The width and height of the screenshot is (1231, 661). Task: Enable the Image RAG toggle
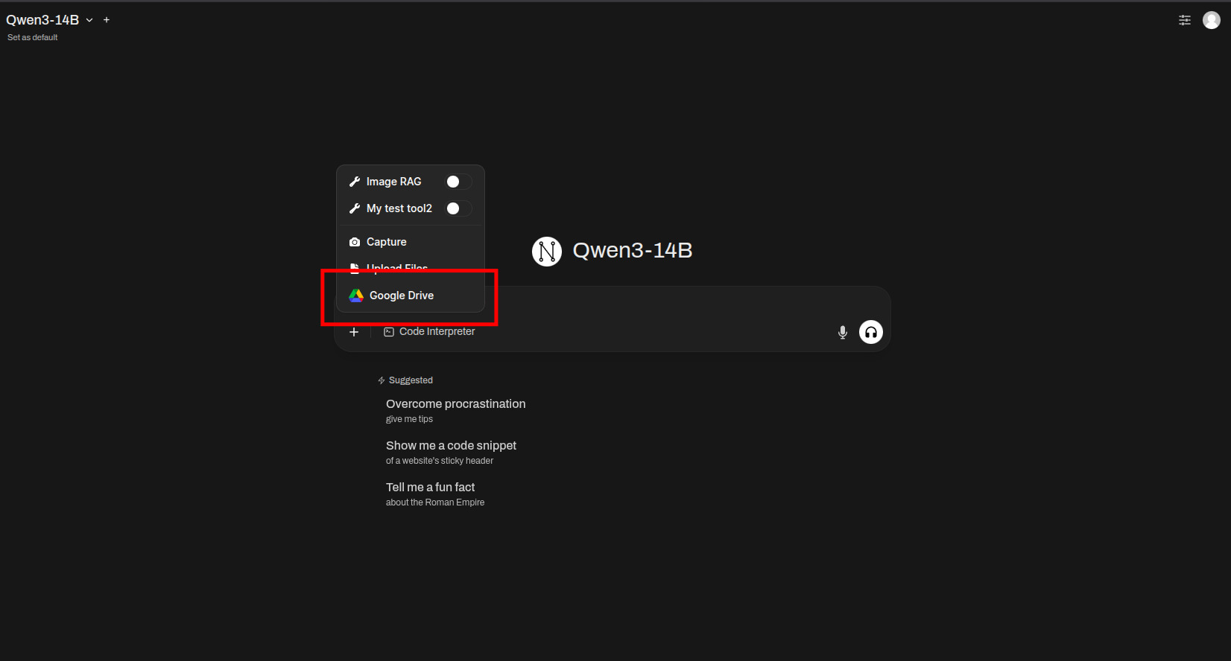458,182
